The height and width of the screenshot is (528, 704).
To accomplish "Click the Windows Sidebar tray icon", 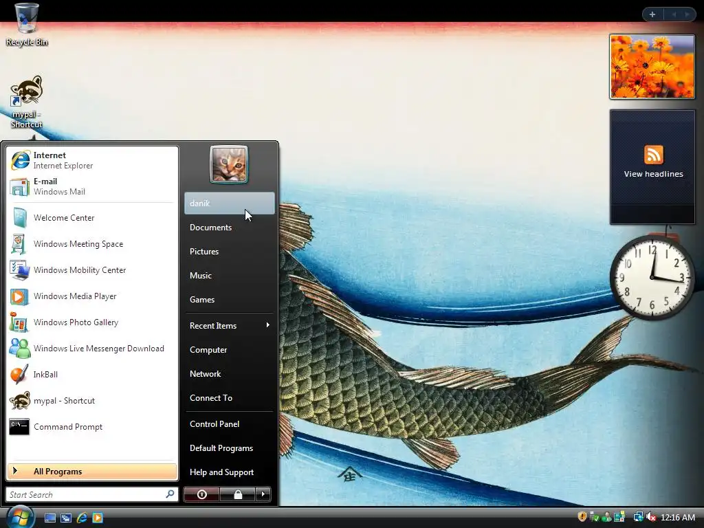I will [619, 517].
